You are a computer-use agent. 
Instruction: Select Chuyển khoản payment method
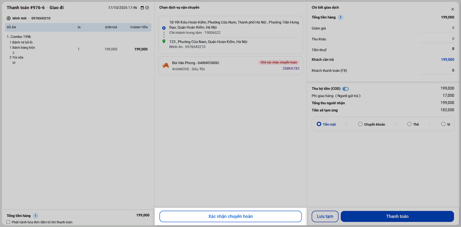[x=371, y=124]
